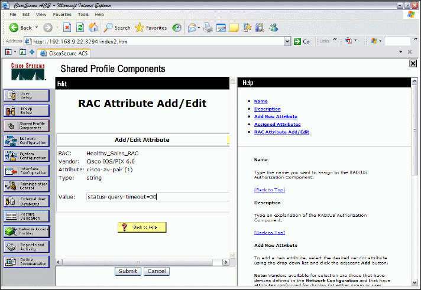Click the browser Home icon
The height and width of the screenshot is (290, 421).
pyautogui.click(x=93, y=27)
